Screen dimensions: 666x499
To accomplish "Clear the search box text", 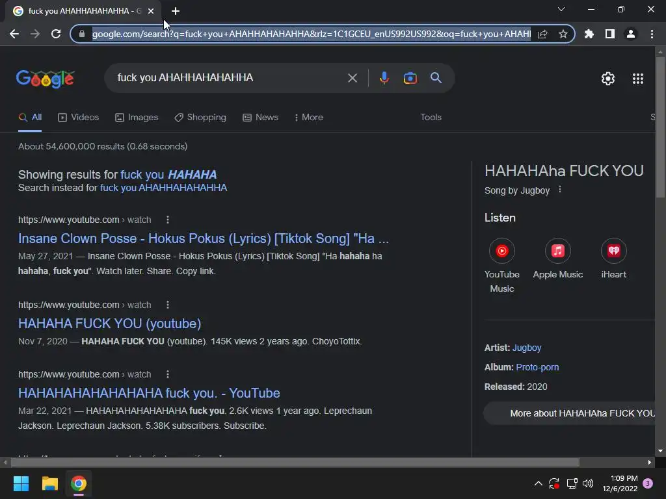I will tap(352, 78).
